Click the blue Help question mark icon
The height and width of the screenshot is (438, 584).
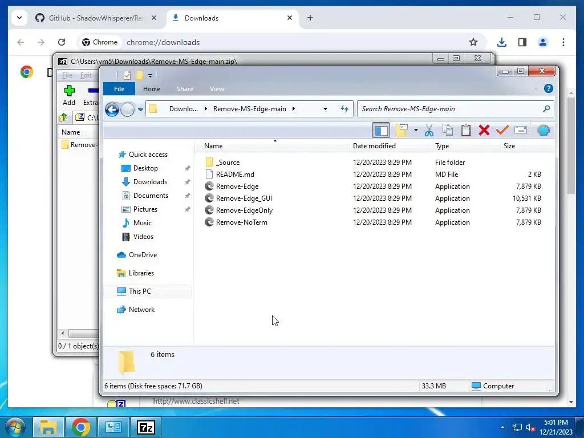[548, 88]
